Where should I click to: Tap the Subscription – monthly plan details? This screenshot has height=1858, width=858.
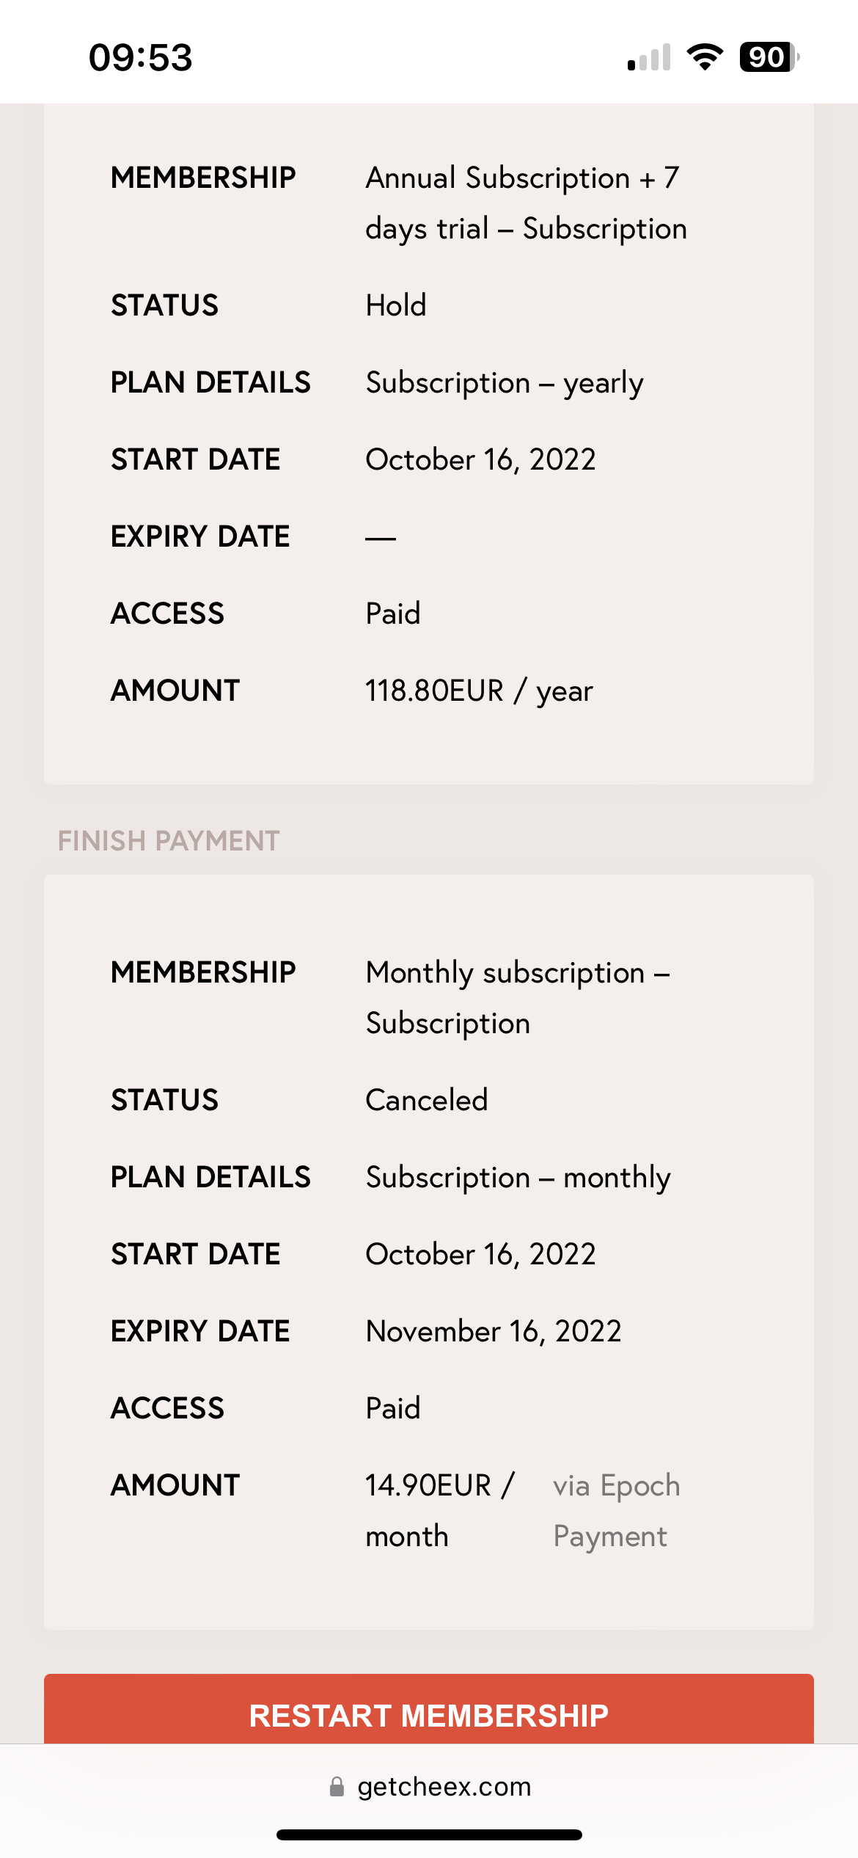518,1178
